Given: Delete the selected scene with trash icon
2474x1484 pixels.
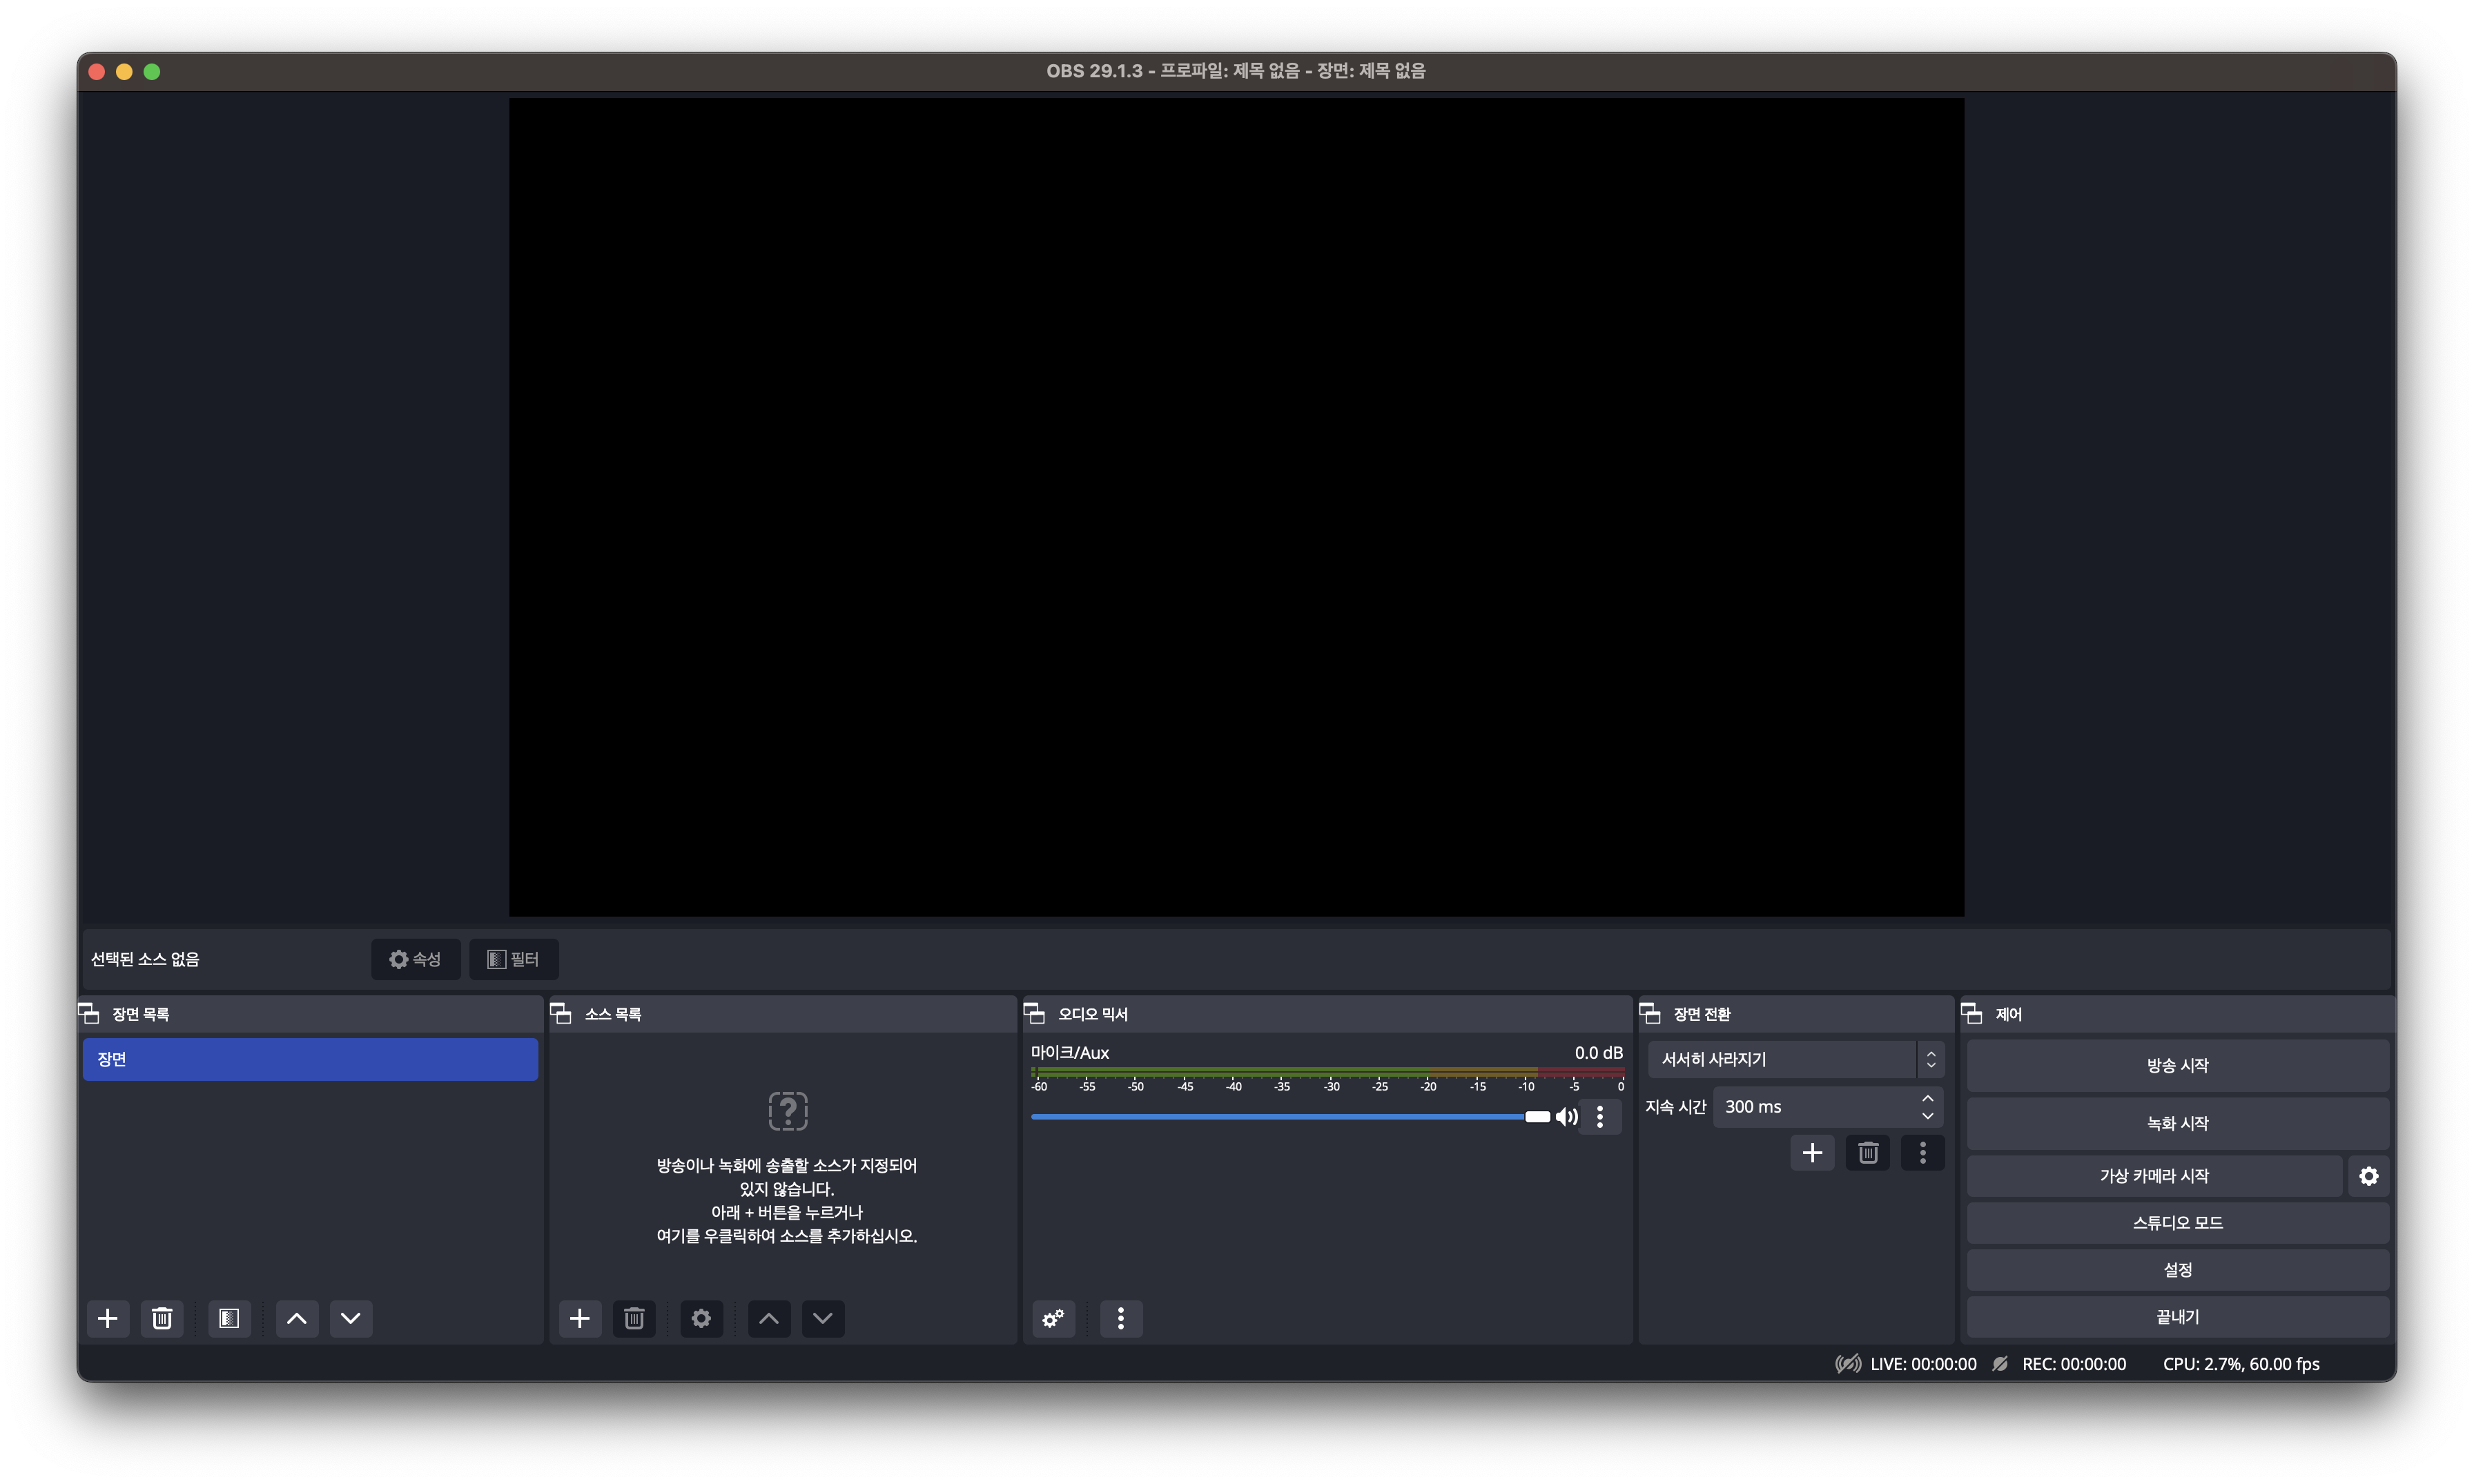Looking at the screenshot, I should [x=162, y=1318].
